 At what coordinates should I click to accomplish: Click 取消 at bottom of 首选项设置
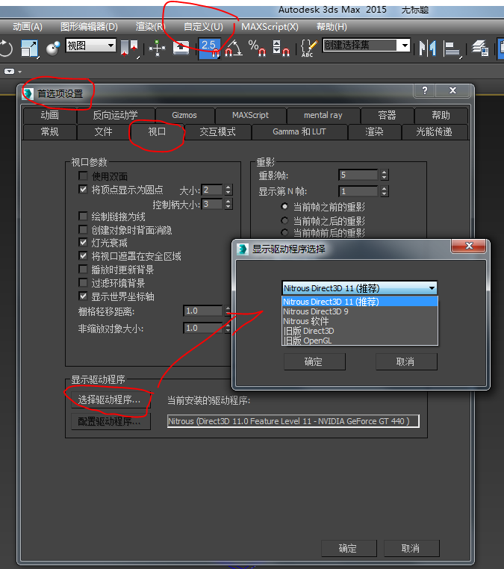[411, 548]
